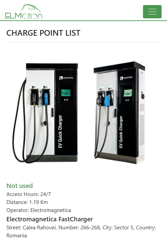Click the Romania country text
Image resolution: width=167 pixels, height=245 pixels.
[17, 235]
